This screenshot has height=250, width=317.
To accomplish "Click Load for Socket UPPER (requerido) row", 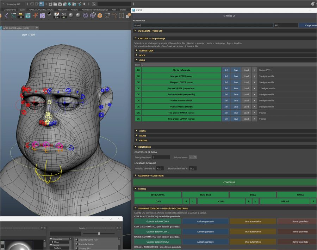I will pos(246,88).
